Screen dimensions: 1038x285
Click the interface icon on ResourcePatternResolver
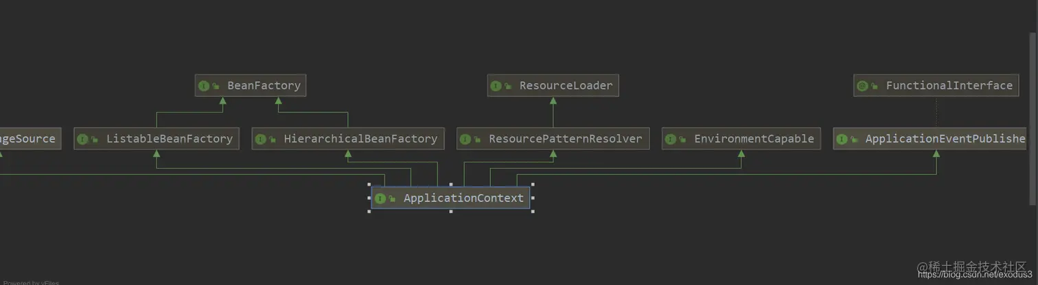pyautogui.click(x=465, y=139)
